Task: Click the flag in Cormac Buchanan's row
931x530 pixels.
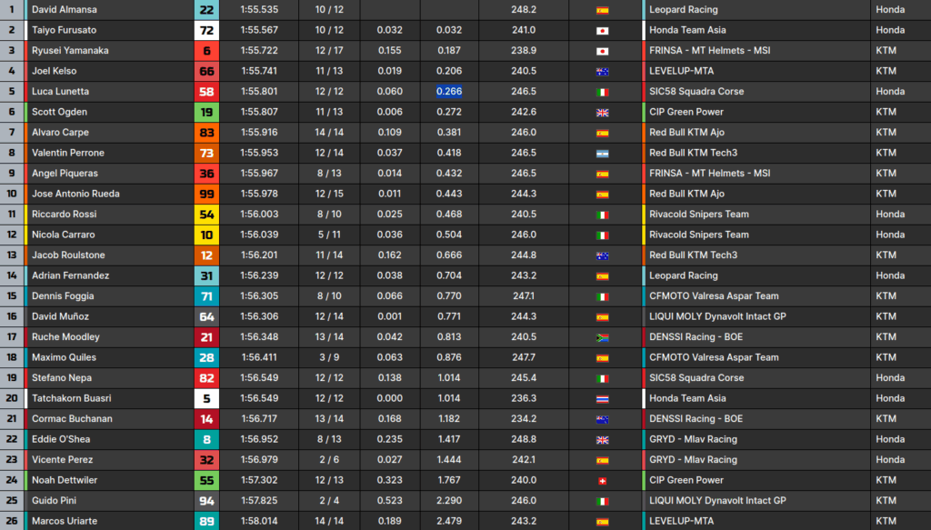Action: 602,420
